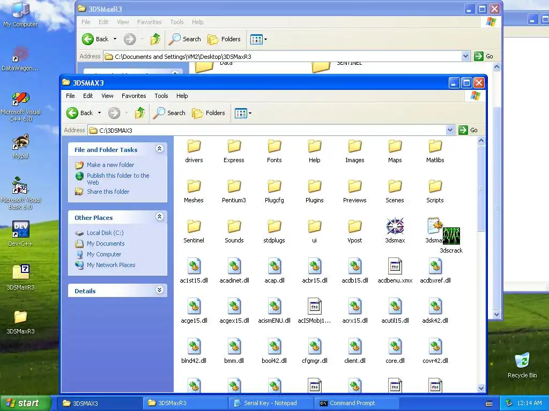This screenshot has width=549, height=411.
Task: Click Make a new folder link
Action: tap(110, 165)
